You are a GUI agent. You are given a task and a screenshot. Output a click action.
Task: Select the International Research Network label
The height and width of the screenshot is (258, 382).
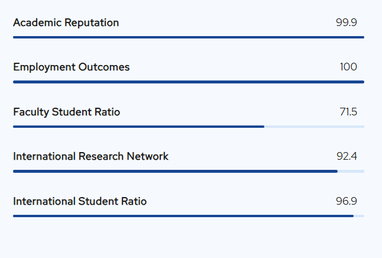tap(90, 157)
